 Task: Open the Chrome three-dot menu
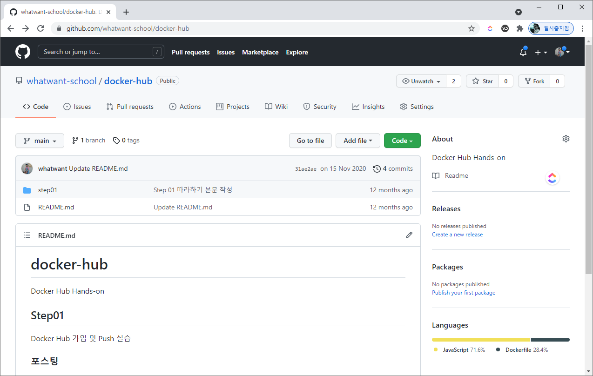[x=582, y=28]
